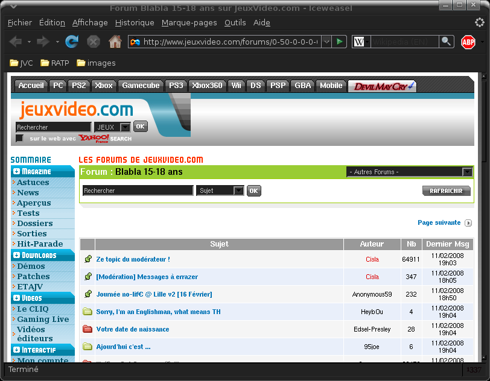Open the Devil May Cry tab
The width and height of the screenshot is (490, 381).
tap(382, 86)
